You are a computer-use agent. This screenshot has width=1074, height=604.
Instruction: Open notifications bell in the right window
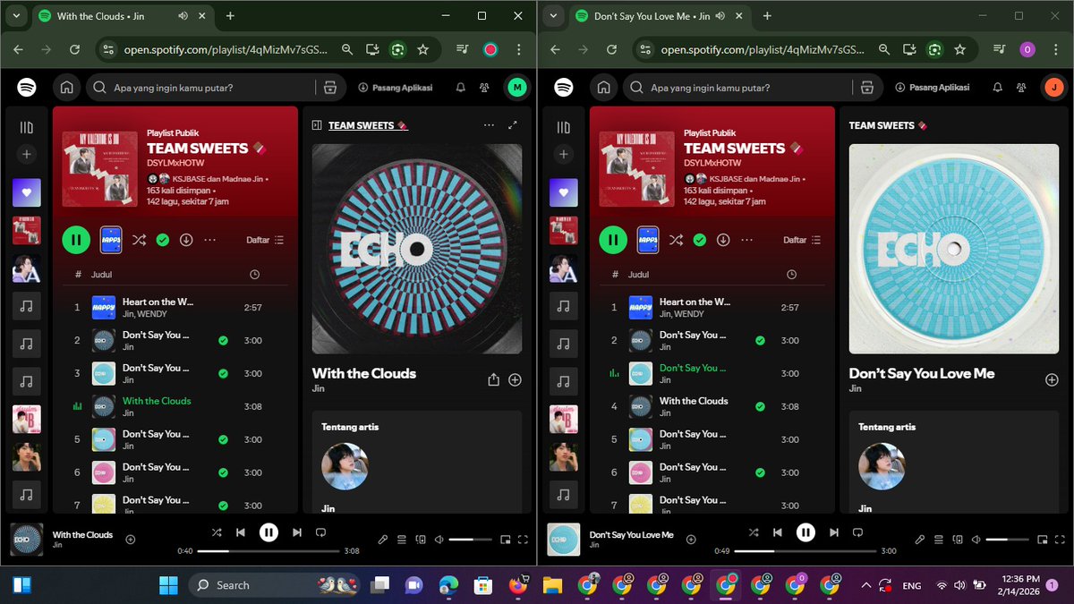coord(997,88)
